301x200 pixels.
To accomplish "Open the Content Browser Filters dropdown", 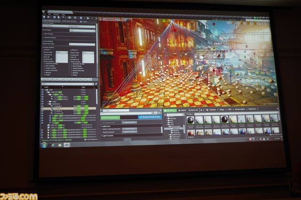I will (x=190, y=114).
